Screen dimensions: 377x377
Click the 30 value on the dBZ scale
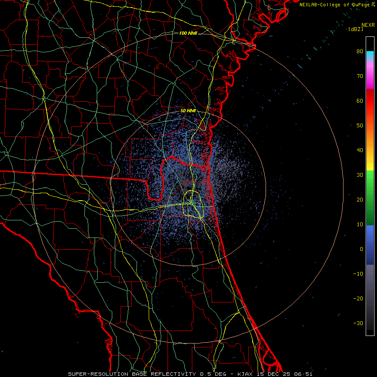coord(360,175)
